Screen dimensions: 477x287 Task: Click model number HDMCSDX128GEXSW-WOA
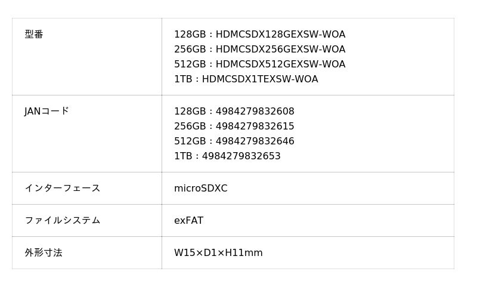coord(280,35)
